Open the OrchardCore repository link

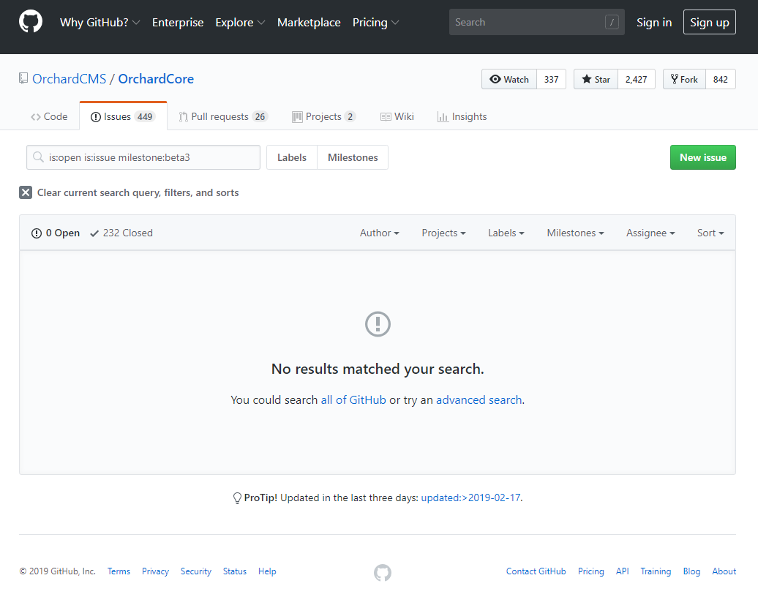click(x=156, y=79)
